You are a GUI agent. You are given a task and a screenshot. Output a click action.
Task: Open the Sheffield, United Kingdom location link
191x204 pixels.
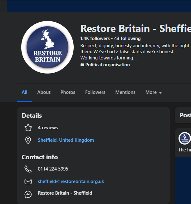[x=66, y=140]
